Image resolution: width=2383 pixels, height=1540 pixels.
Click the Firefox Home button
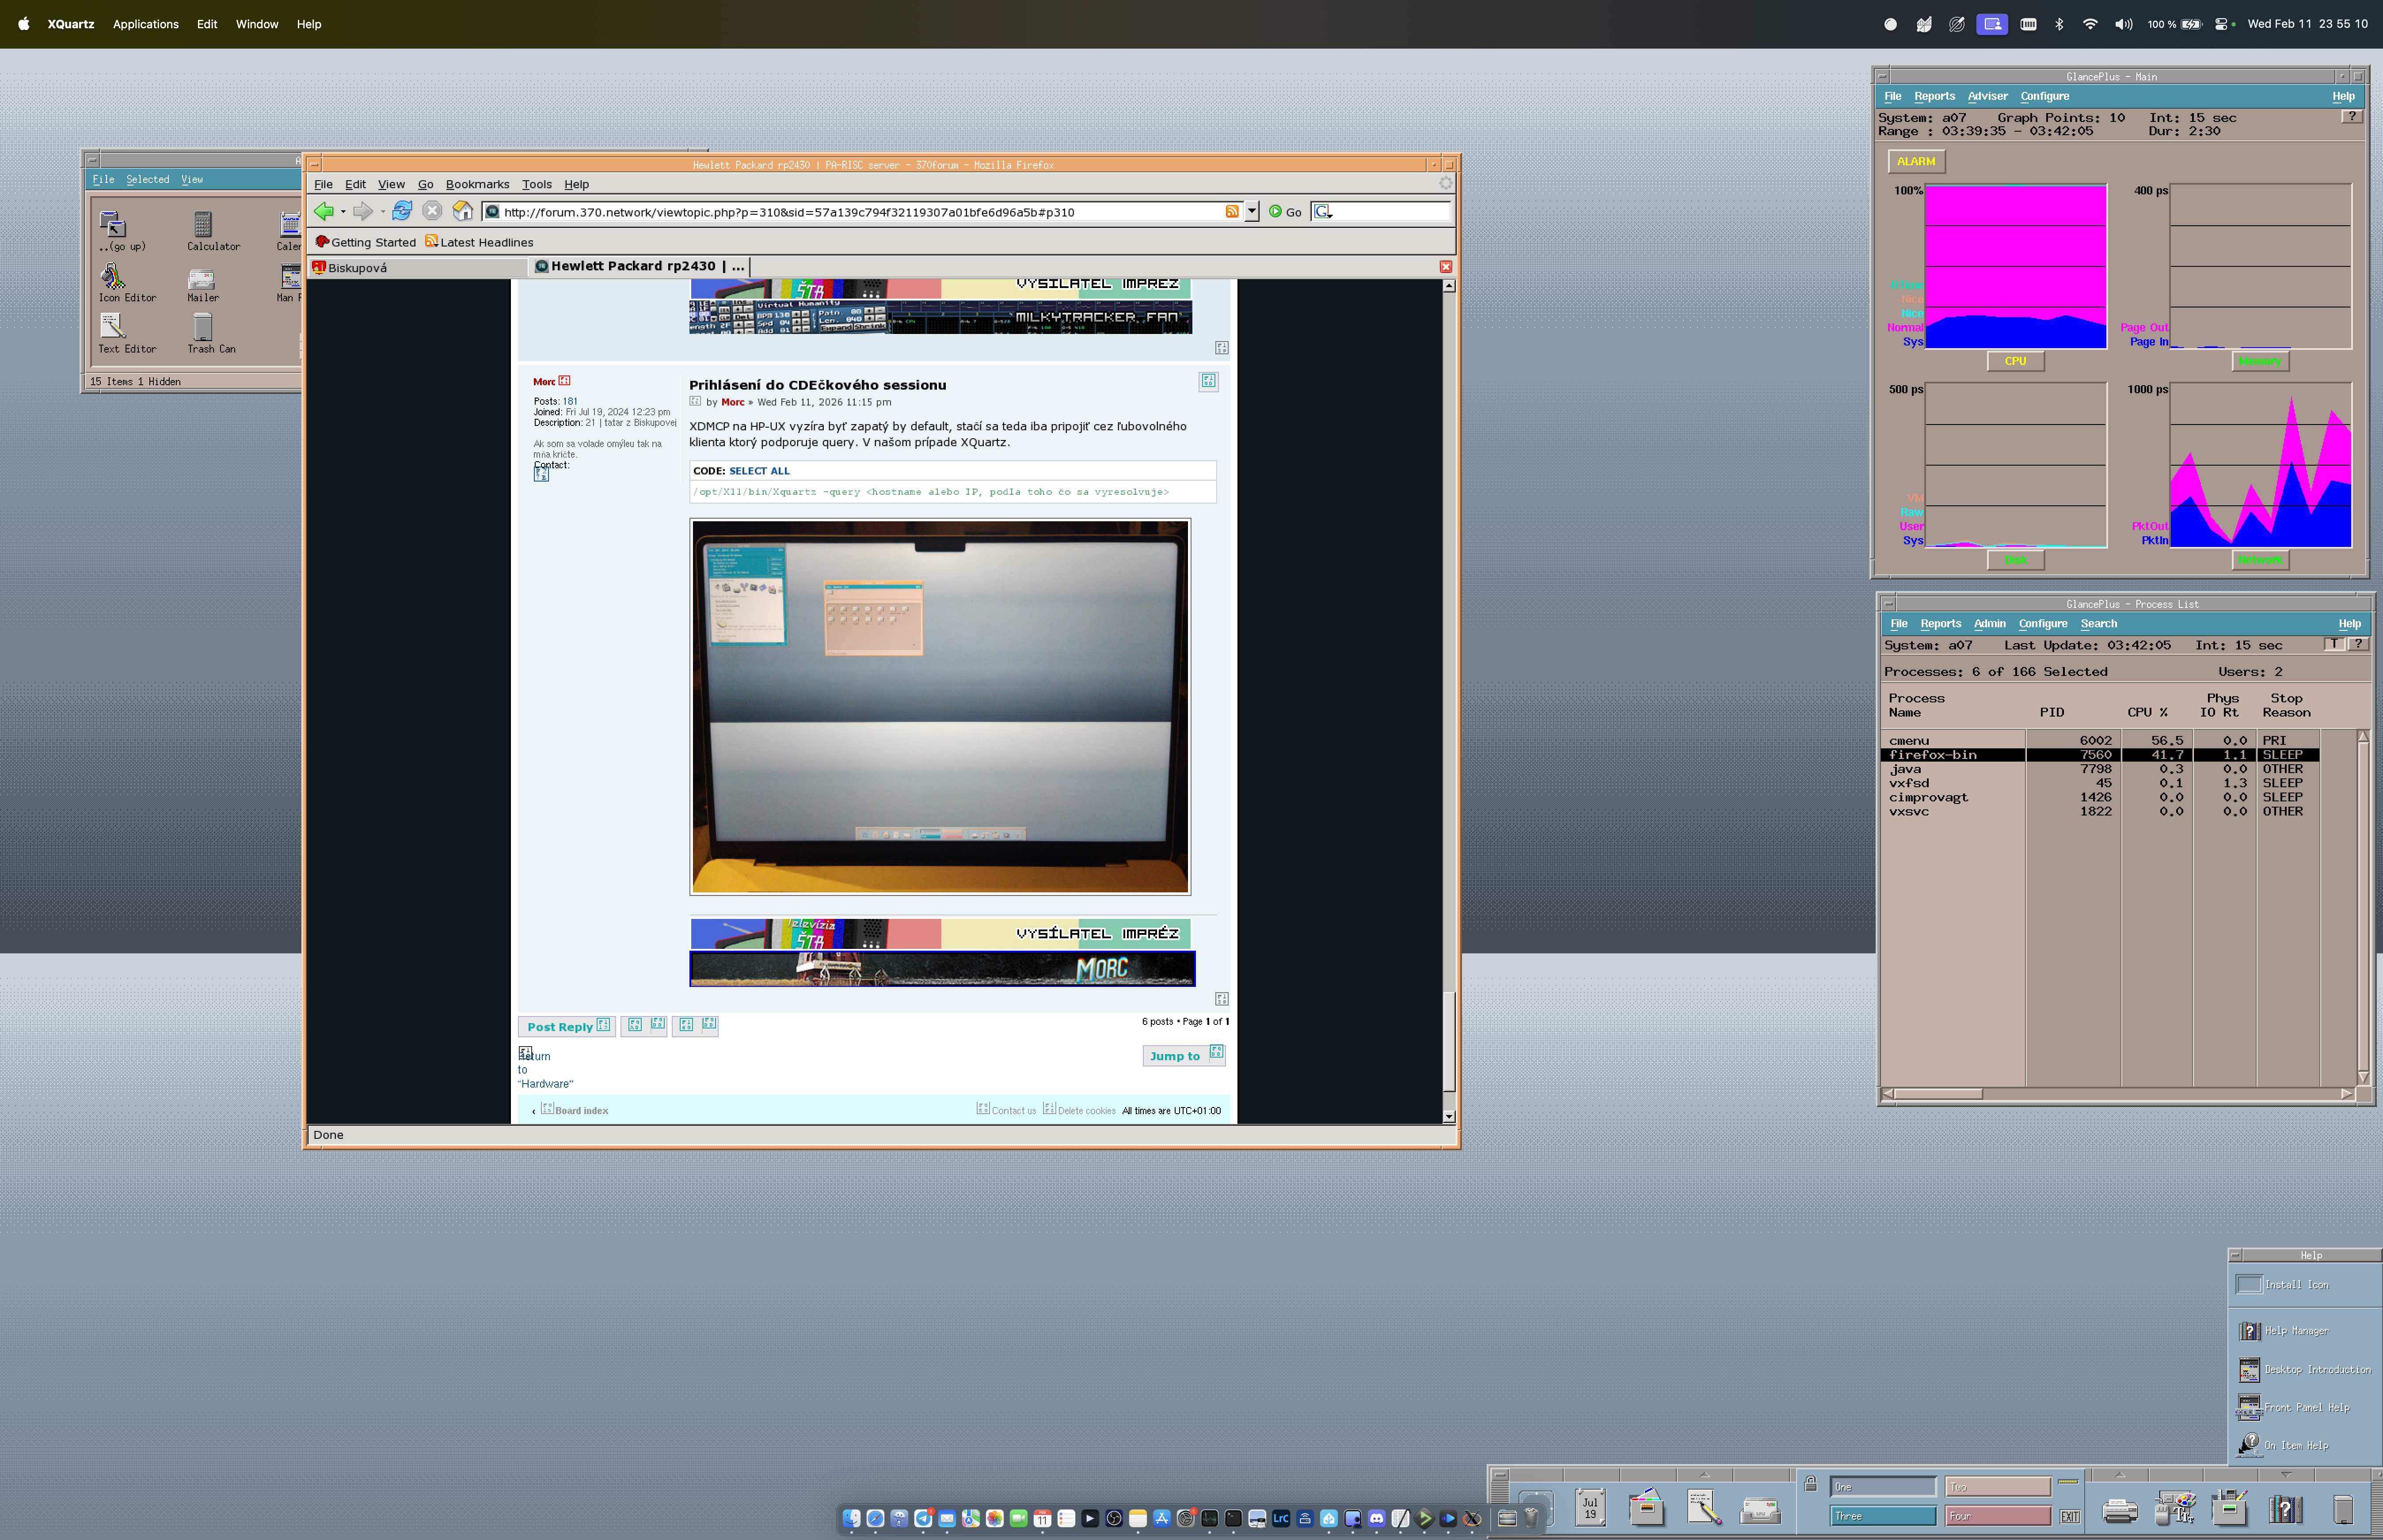click(462, 211)
